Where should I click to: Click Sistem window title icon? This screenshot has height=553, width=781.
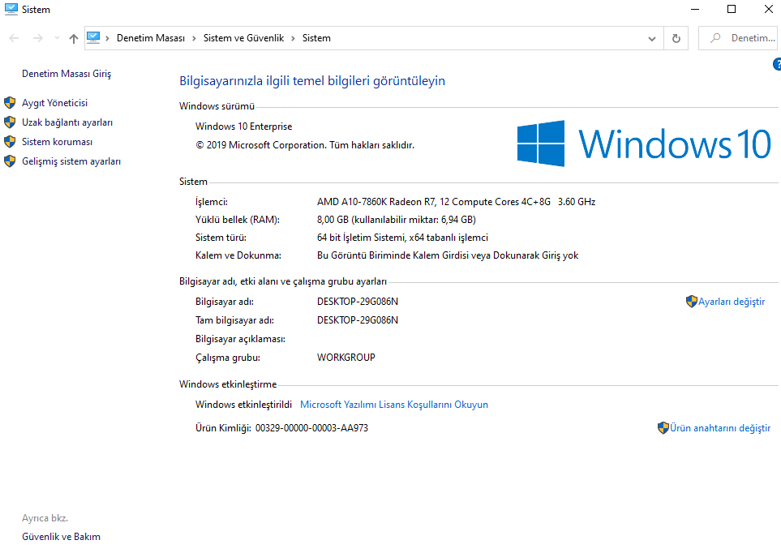tap(11, 10)
